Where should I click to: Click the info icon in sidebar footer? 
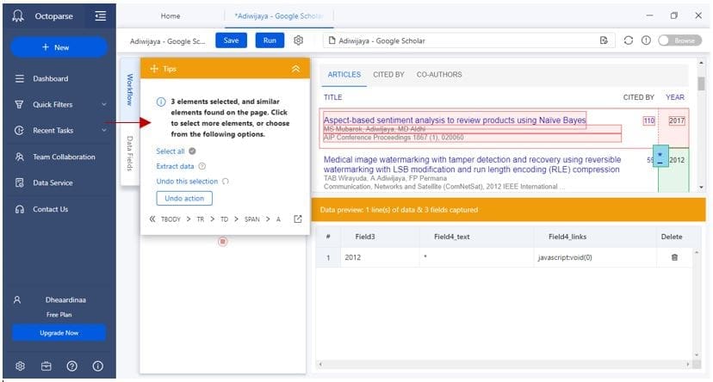97,366
